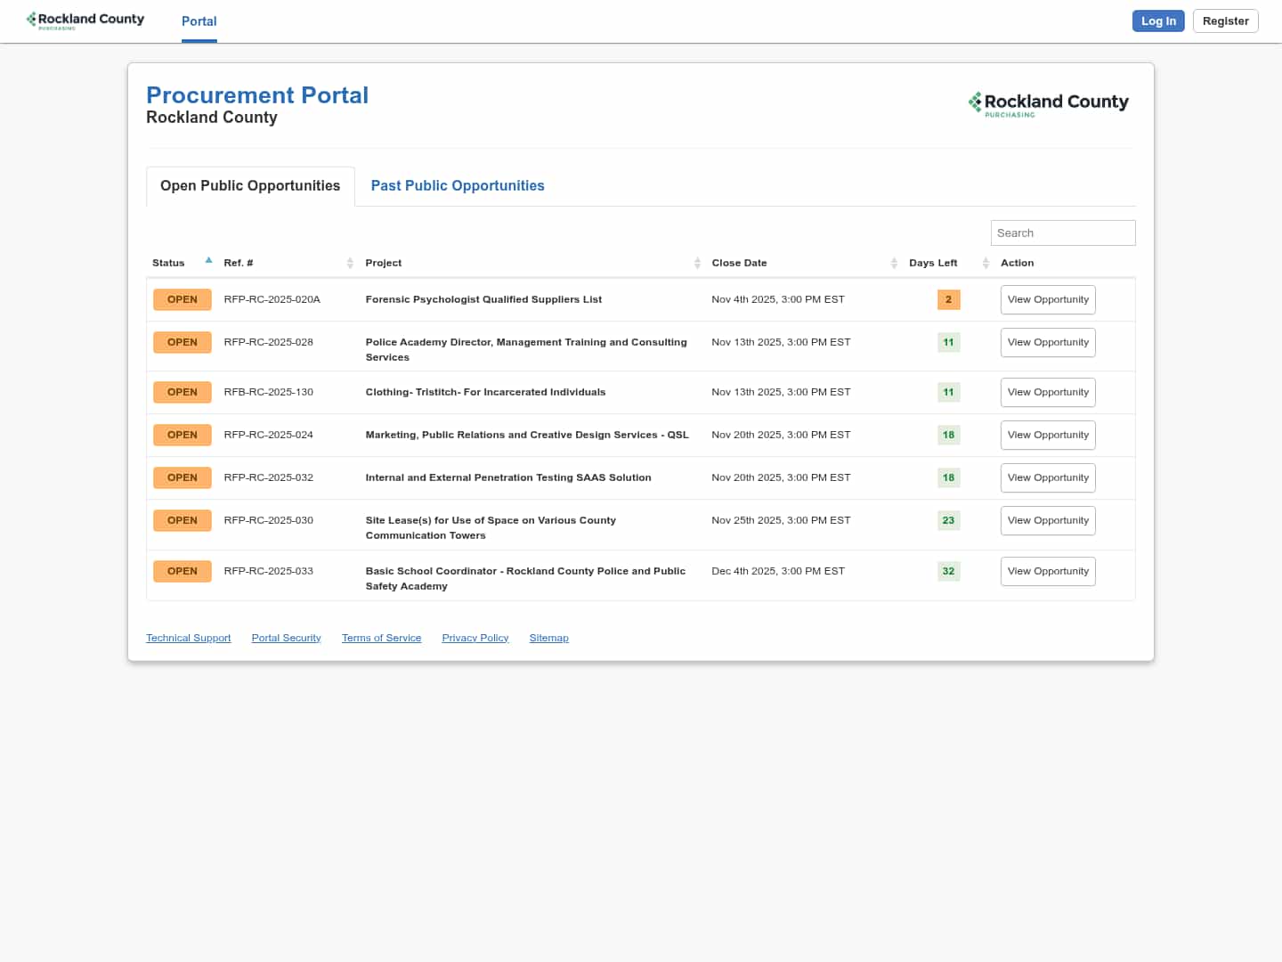
Task: Open the Portal navigation tab
Action: point(199,21)
